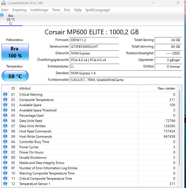Click status orb for Warning Composite Temperature Time

pos(5,173)
